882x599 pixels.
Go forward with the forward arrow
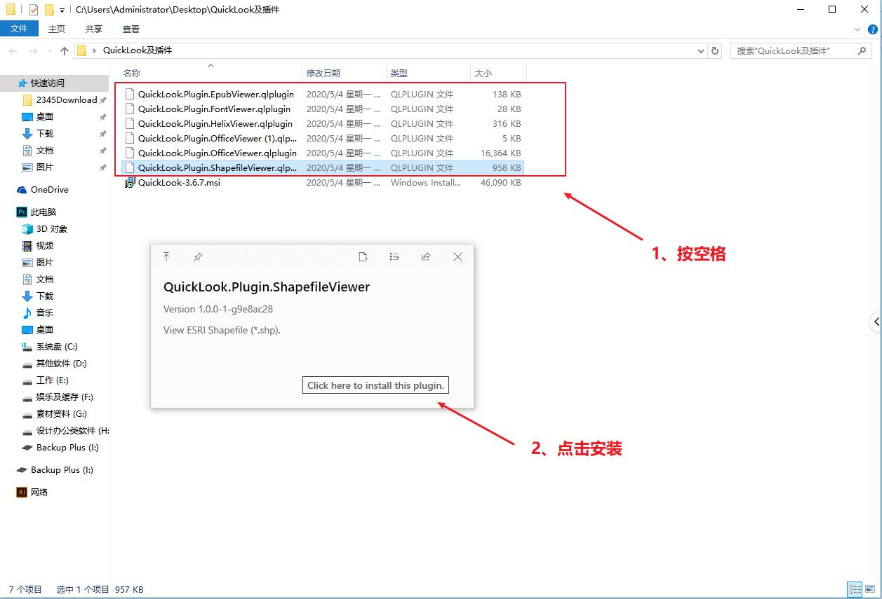click(x=33, y=51)
